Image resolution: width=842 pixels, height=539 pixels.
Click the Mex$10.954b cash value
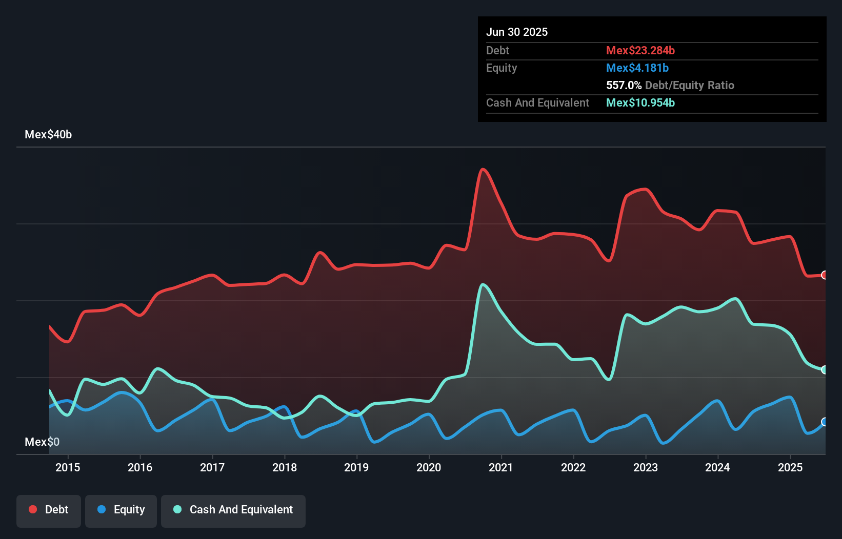pos(640,102)
